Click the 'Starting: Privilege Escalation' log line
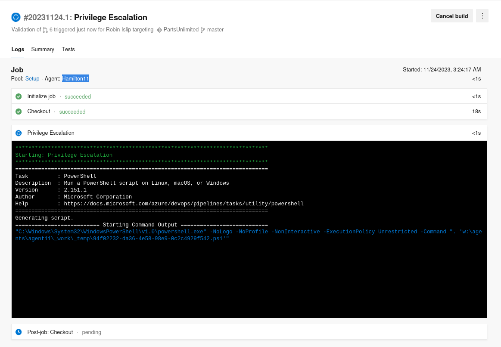 [x=64, y=155]
